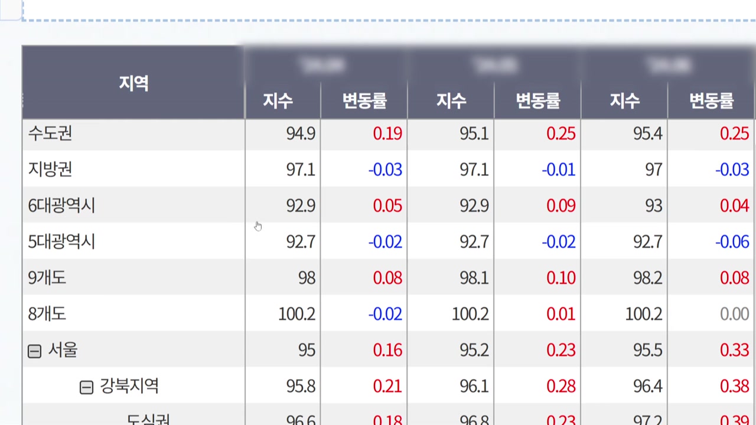Click the blue -0.06 변동률 value

[732, 241]
